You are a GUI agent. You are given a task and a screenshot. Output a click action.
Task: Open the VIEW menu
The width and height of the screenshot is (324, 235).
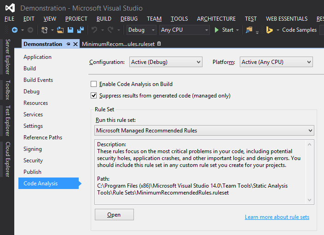tap(50, 19)
